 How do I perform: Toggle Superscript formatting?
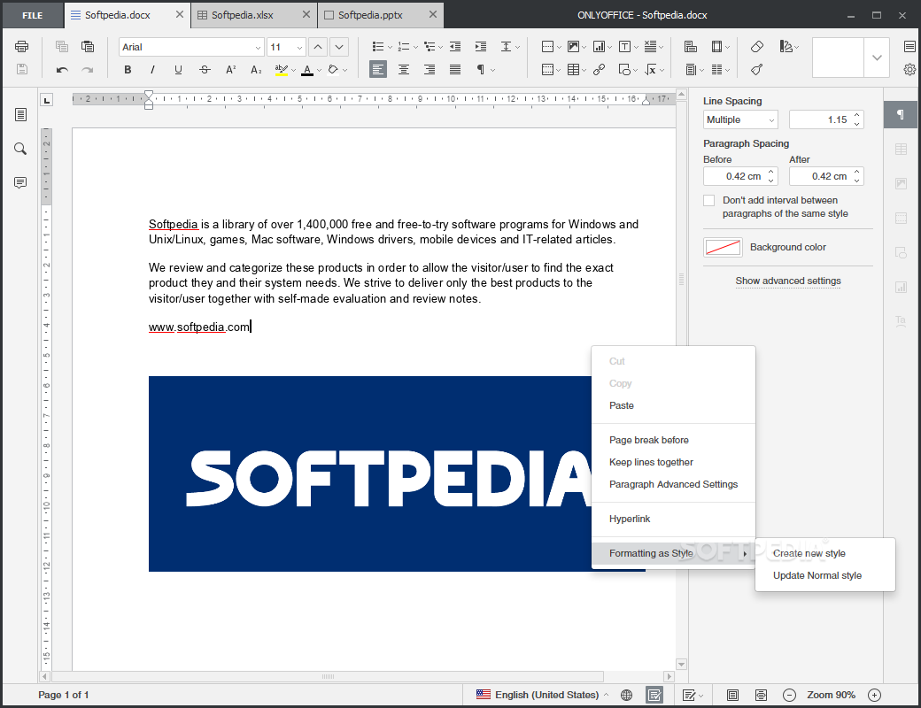point(230,70)
